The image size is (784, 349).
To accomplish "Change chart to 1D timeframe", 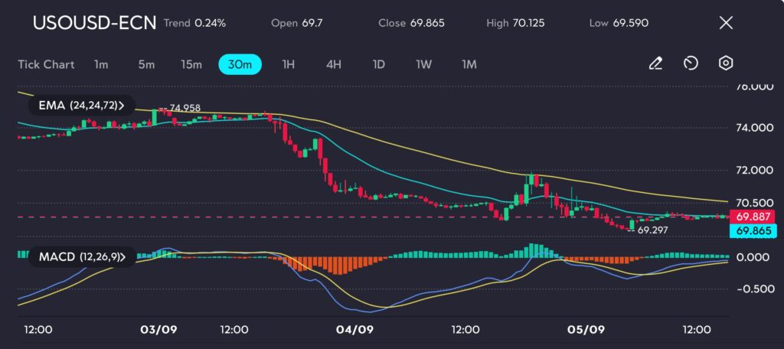I will click(x=378, y=64).
